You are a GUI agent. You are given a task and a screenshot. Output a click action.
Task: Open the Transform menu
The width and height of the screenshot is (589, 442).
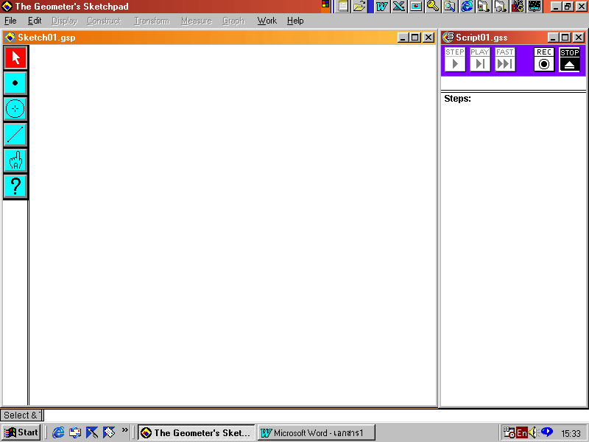[152, 21]
